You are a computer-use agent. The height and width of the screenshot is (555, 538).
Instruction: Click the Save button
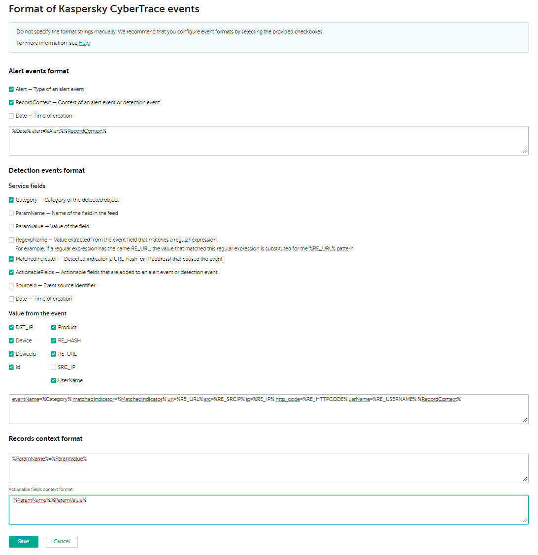[24, 542]
